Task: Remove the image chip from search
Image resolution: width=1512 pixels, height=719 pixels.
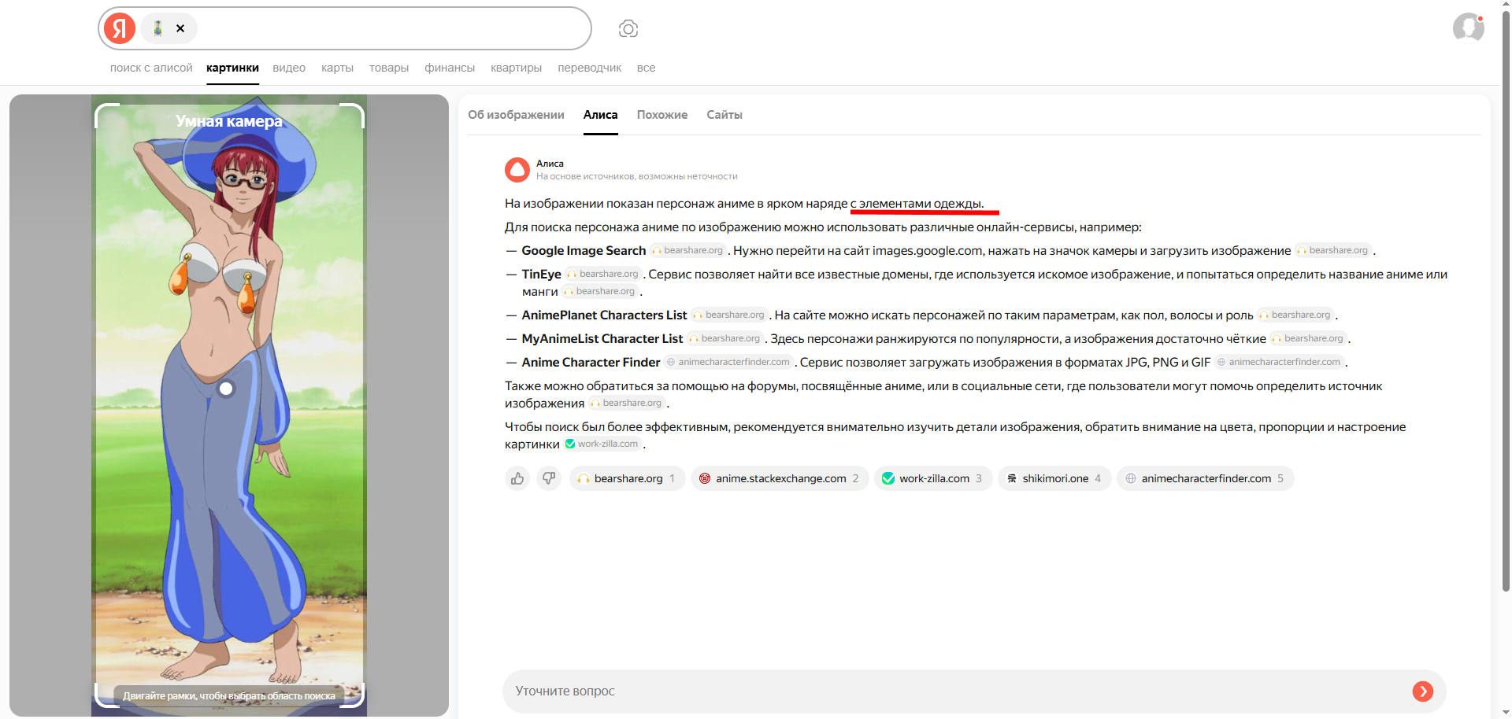Action: pos(180,28)
